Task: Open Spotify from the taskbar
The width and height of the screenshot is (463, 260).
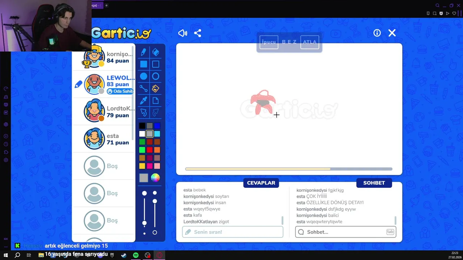Action: click(x=136, y=255)
